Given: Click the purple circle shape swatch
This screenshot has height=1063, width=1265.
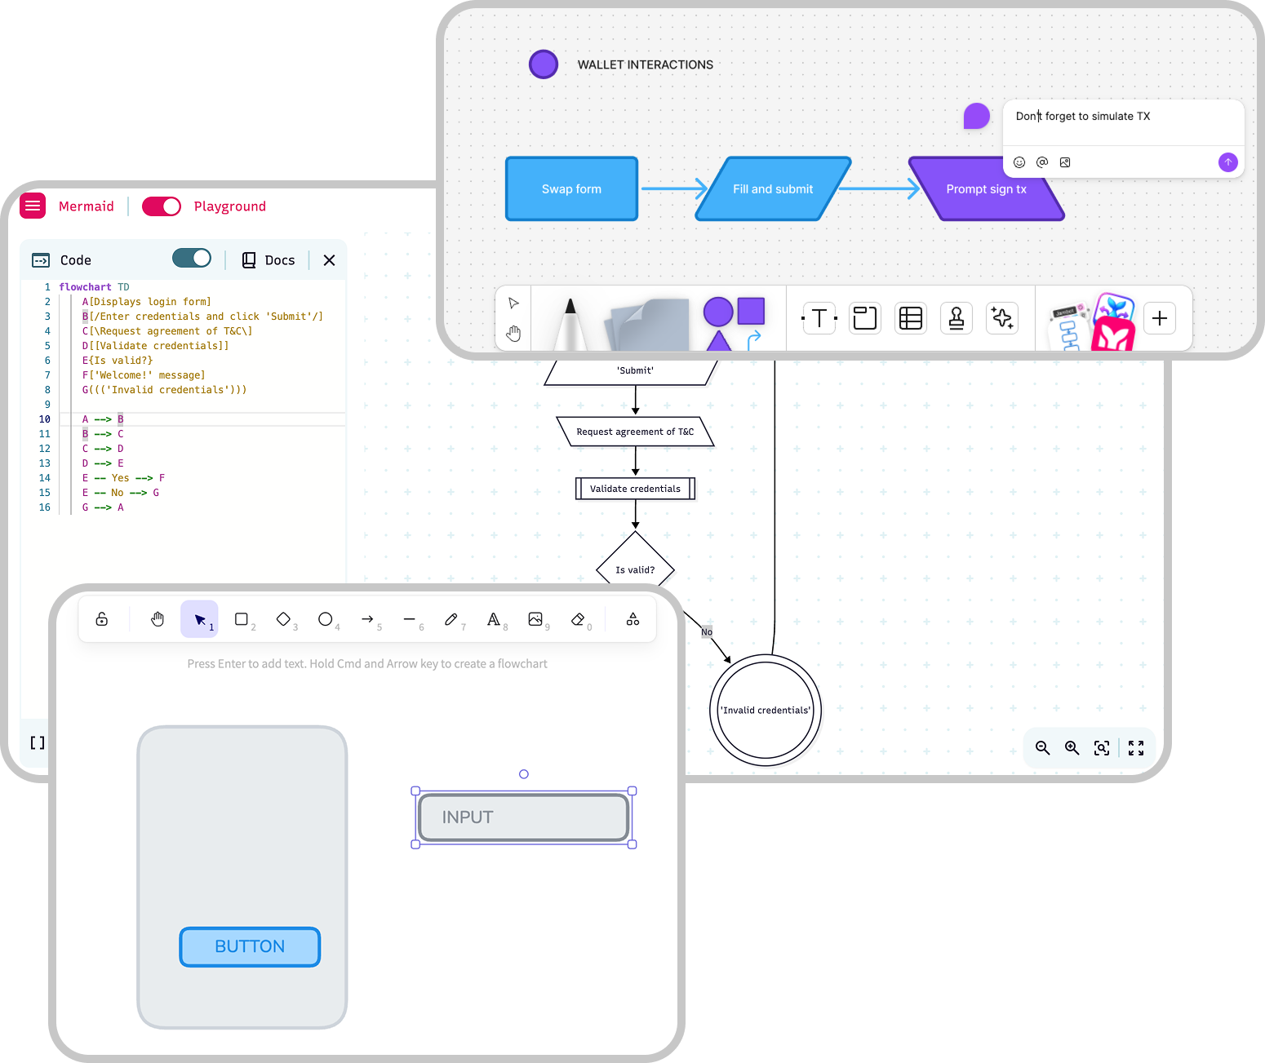Looking at the screenshot, I should pos(718,312).
